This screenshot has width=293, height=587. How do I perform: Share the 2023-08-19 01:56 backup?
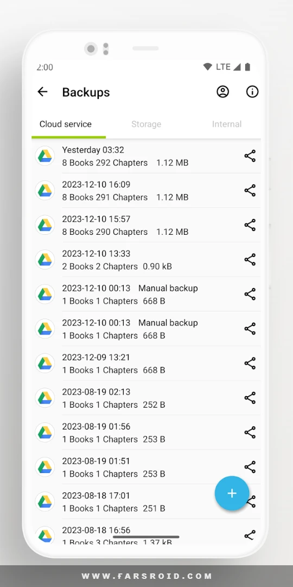(250, 433)
